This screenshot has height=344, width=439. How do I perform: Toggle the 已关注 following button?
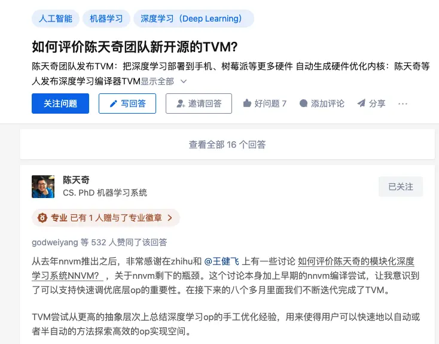401,187
